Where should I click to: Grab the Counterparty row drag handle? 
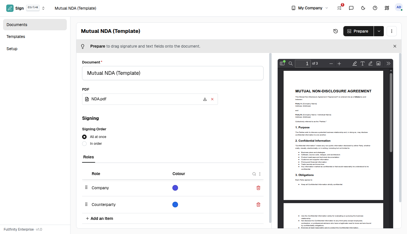(86, 204)
